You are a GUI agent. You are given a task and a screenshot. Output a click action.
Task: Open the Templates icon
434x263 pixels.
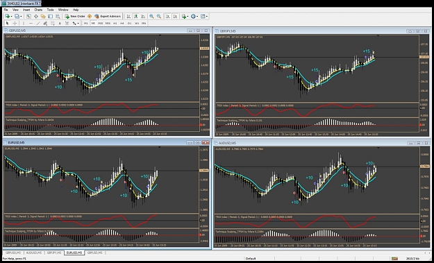coord(203,17)
